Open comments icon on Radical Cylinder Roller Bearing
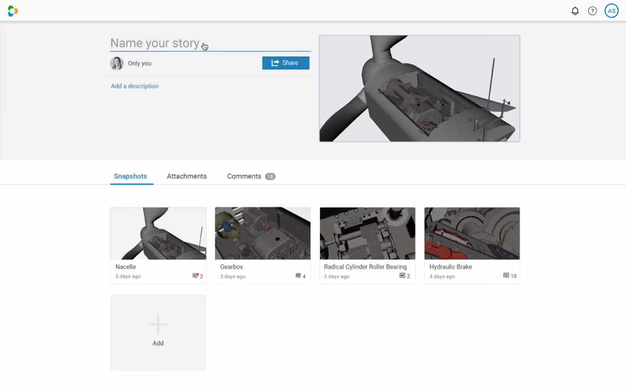This screenshot has height=391, width=626. 402,276
